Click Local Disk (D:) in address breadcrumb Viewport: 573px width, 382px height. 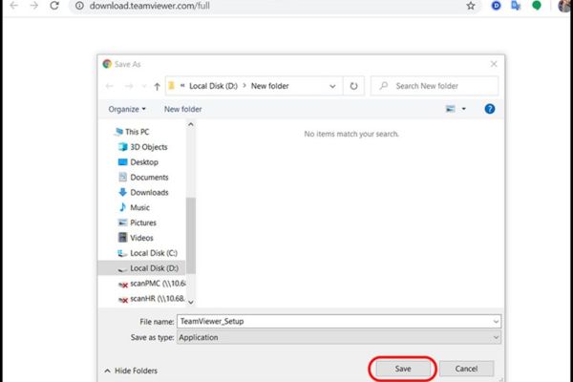(213, 86)
